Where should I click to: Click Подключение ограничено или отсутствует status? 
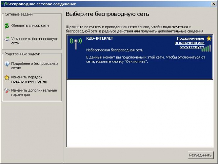tap(189, 43)
